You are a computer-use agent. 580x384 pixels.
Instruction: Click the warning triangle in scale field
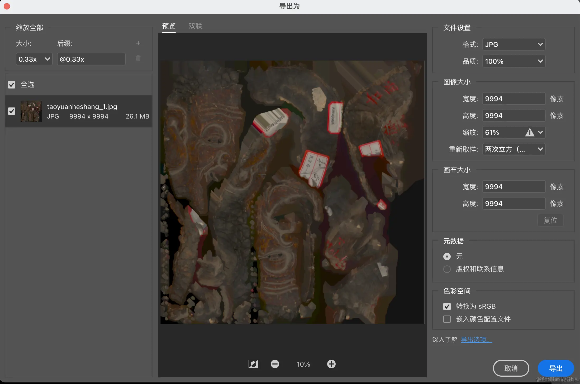(x=529, y=132)
